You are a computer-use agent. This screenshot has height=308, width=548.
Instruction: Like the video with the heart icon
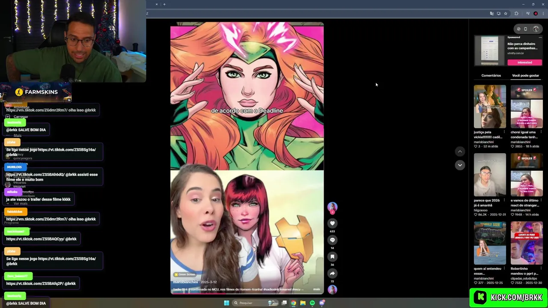pos(332,223)
